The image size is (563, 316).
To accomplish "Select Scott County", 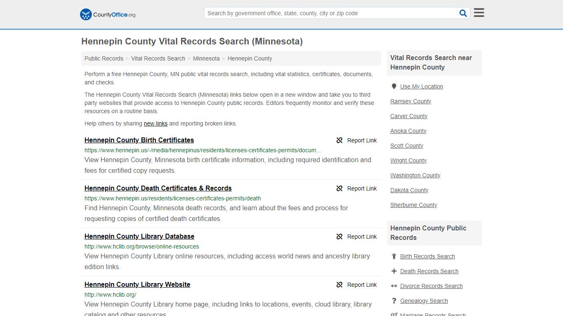I will click(407, 146).
